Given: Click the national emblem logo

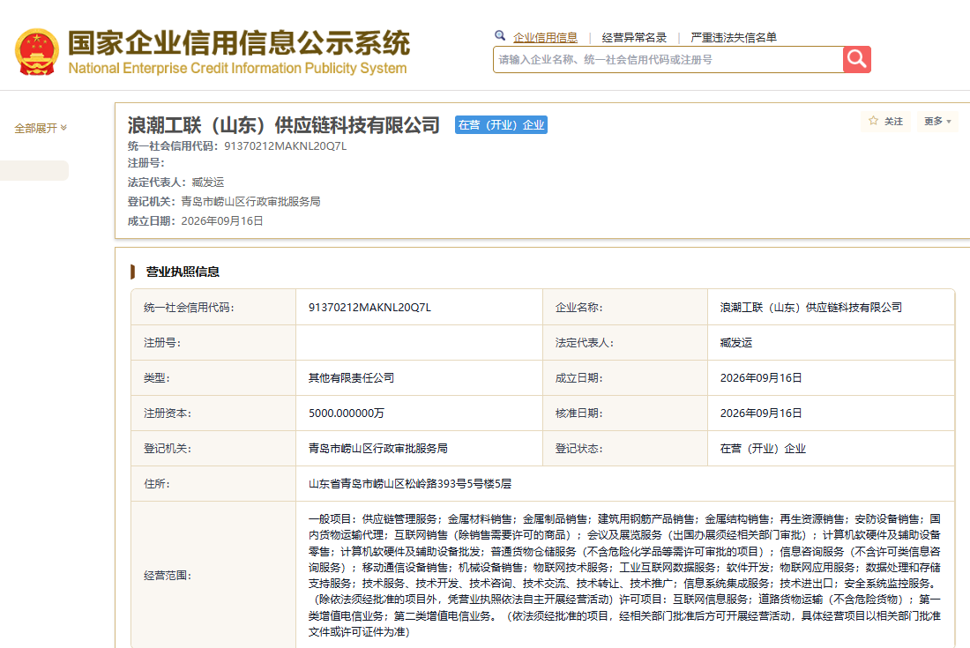Looking at the screenshot, I should coord(36,52).
